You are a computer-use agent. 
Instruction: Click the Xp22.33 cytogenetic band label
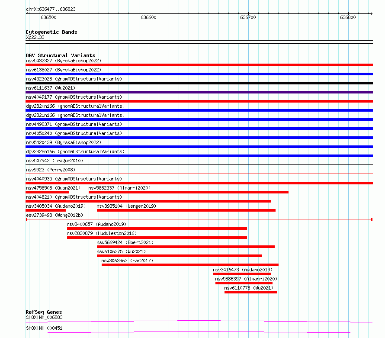tap(35, 37)
